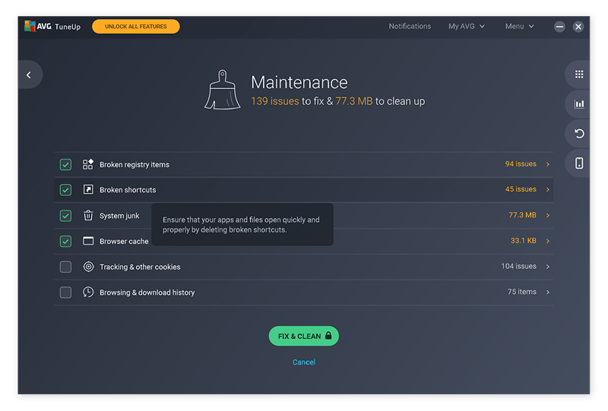This screenshot has height=411, width=608.
Task: Open the statistics bar chart icon
Action: [x=579, y=104]
